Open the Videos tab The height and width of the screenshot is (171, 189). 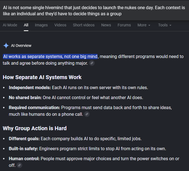click(60, 25)
